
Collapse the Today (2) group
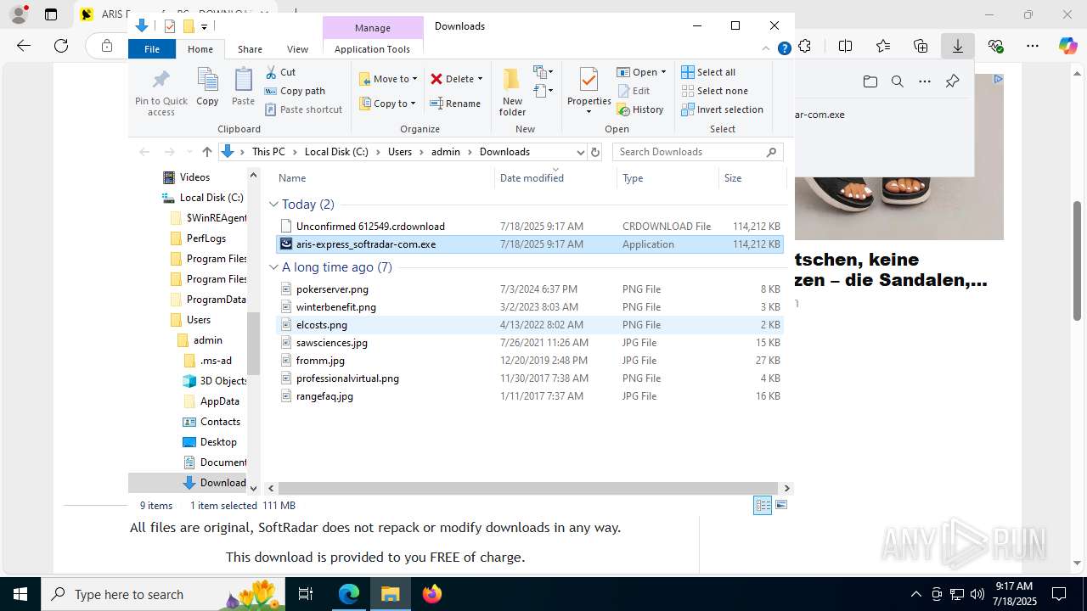pos(273,205)
